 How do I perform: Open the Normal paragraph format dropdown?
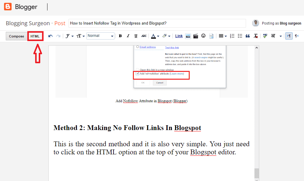click(x=100, y=36)
